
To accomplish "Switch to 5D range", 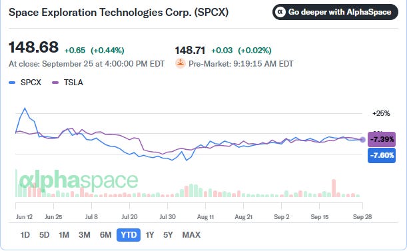I will click(45, 235).
